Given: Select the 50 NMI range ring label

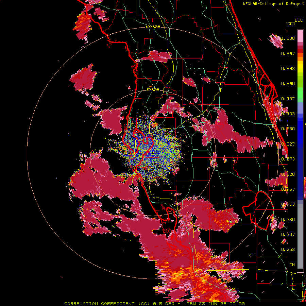Looking at the screenshot, I should (x=153, y=90).
